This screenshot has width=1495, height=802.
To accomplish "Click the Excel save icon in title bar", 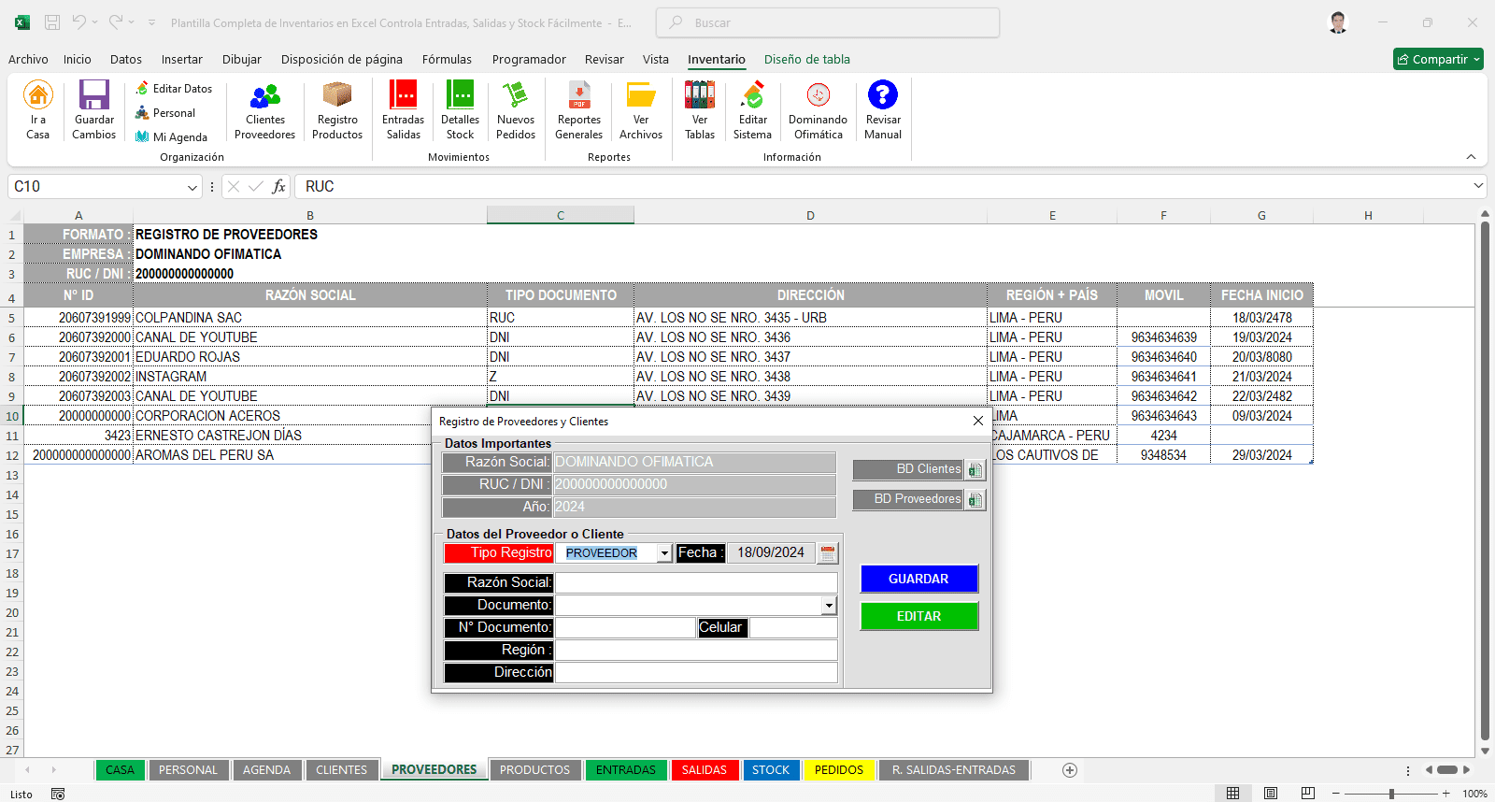I will point(52,22).
